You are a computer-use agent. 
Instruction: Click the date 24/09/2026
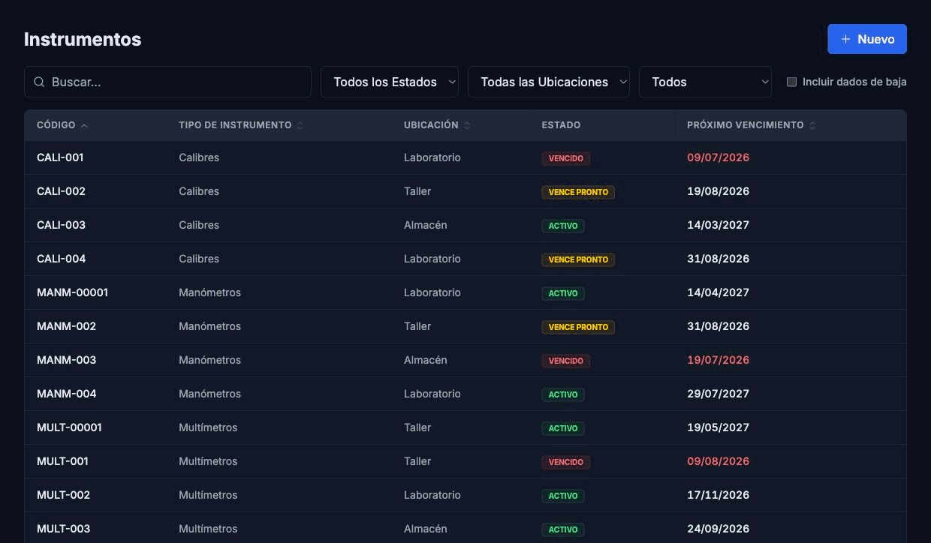718,529
